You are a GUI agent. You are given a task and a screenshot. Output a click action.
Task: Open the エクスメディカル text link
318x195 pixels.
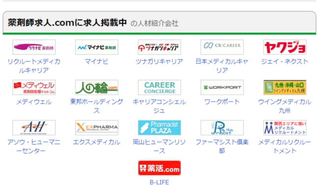point(97,142)
